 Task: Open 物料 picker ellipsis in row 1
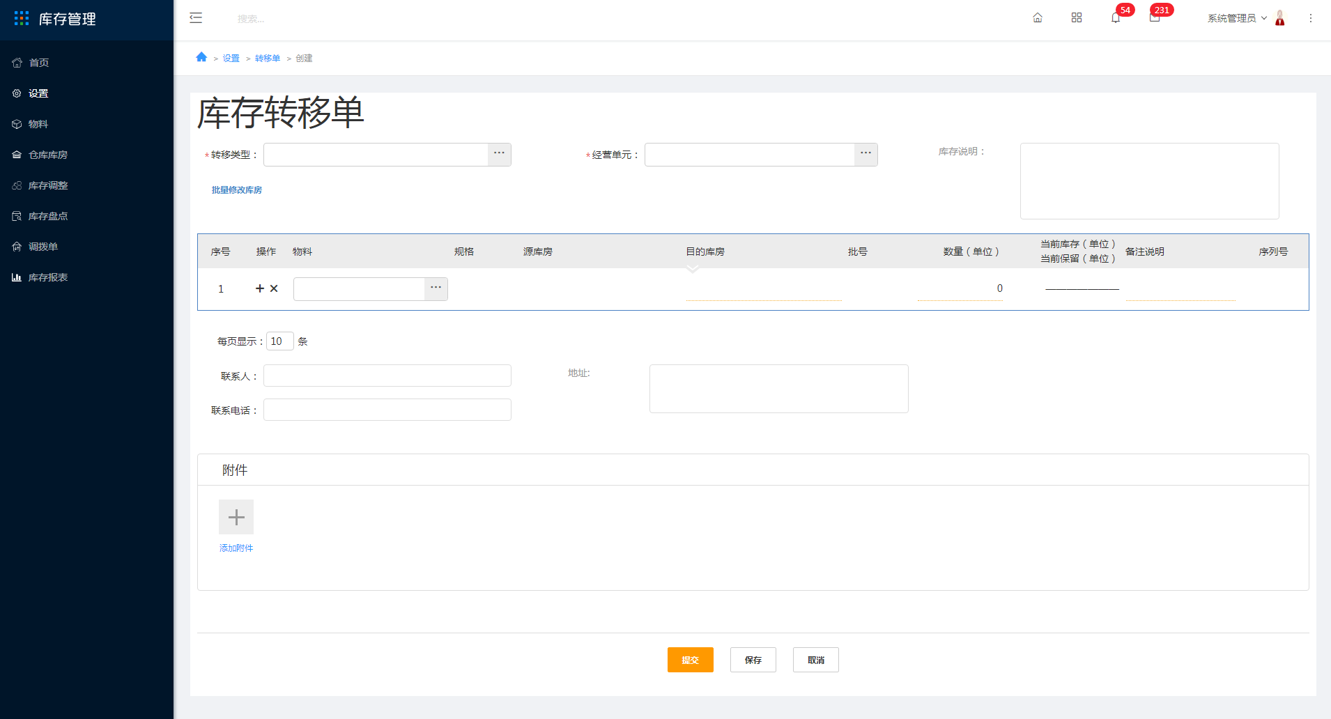click(436, 288)
